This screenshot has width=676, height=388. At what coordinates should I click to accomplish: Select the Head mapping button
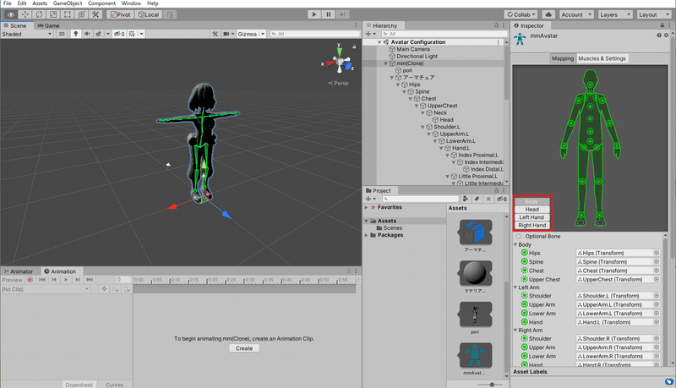coord(532,209)
